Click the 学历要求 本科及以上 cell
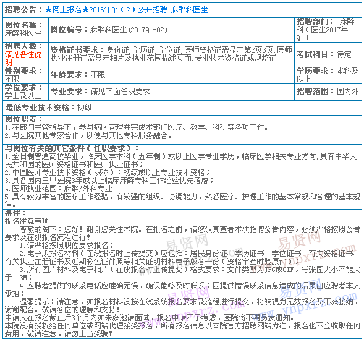364x342 pixels. tap(328, 75)
